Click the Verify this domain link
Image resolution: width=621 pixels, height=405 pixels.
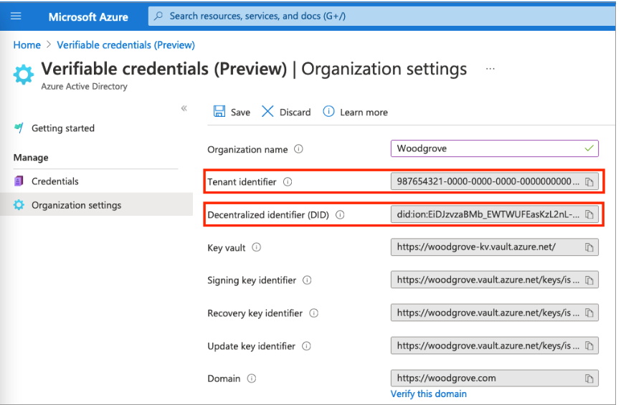click(x=428, y=394)
